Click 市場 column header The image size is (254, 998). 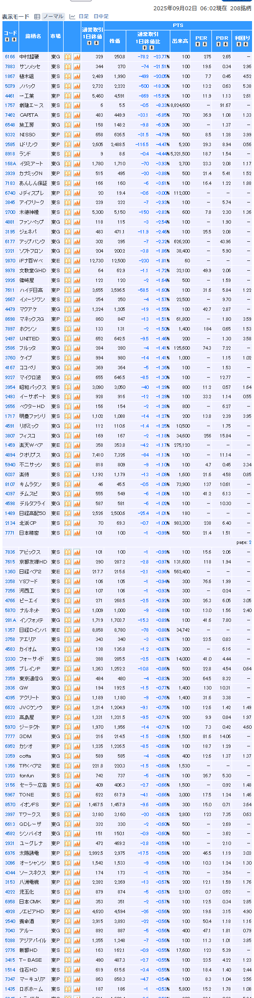point(56,36)
